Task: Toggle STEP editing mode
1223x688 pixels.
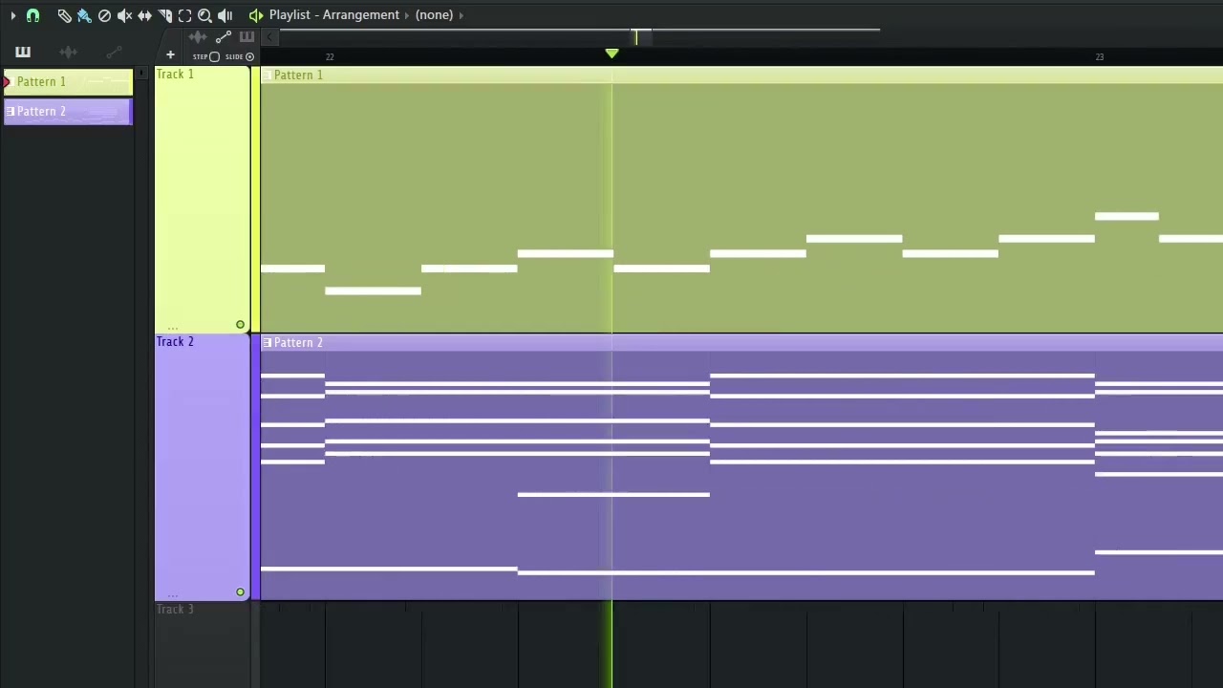Action: (x=205, y=56)
